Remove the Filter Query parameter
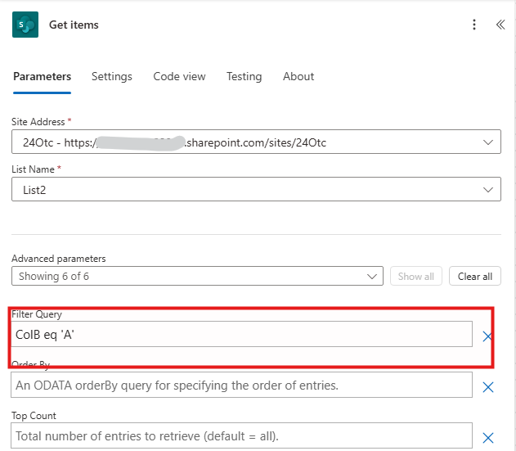 point(487,336)
